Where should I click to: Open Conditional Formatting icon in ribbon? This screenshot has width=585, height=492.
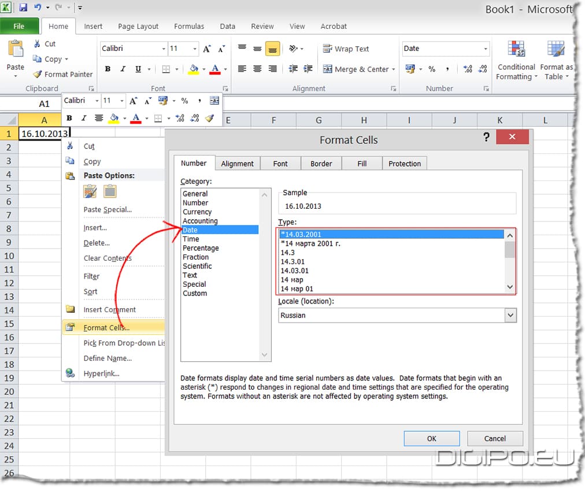click(x=516, y=49)
